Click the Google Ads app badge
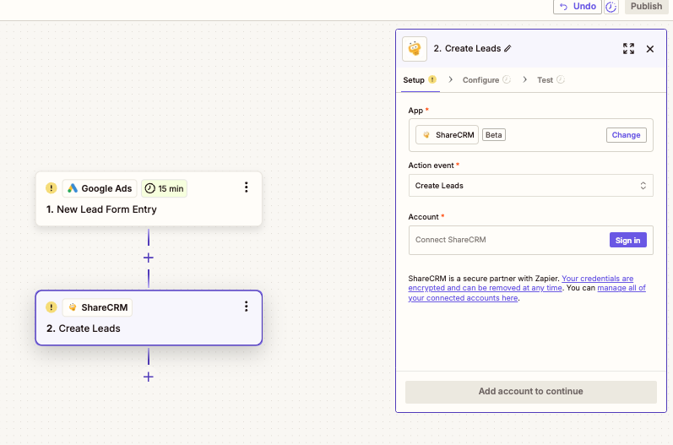The height and width of the screenshot is (445, 673). pos(100,188)
